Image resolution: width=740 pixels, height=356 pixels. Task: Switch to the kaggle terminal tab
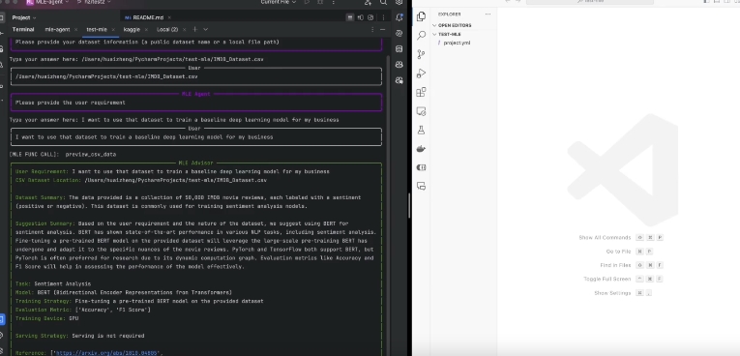point(132,29)
